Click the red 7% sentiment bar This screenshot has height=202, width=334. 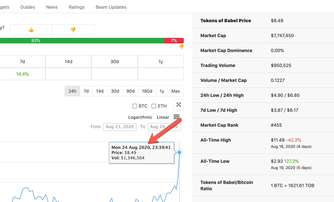(174, 40)
